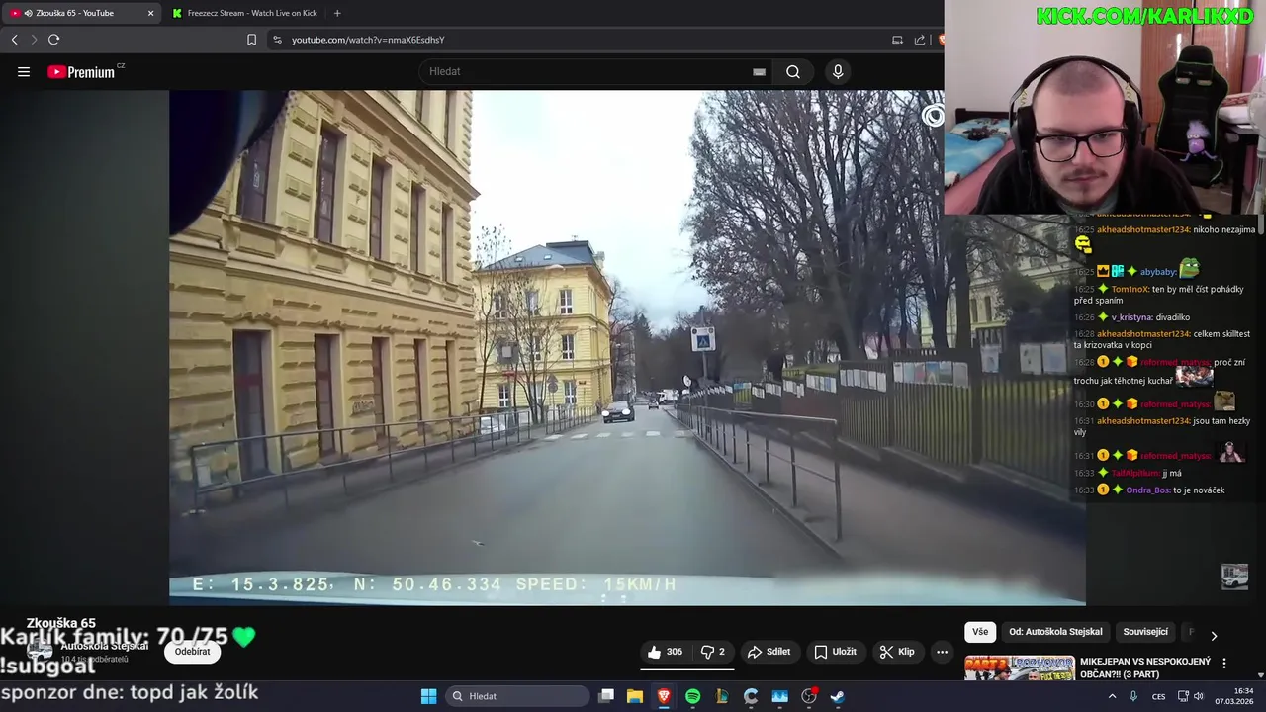Save the video with the Uložit button
The width and height of the screenshot is (1266, 712).
(x=835, y=652)
